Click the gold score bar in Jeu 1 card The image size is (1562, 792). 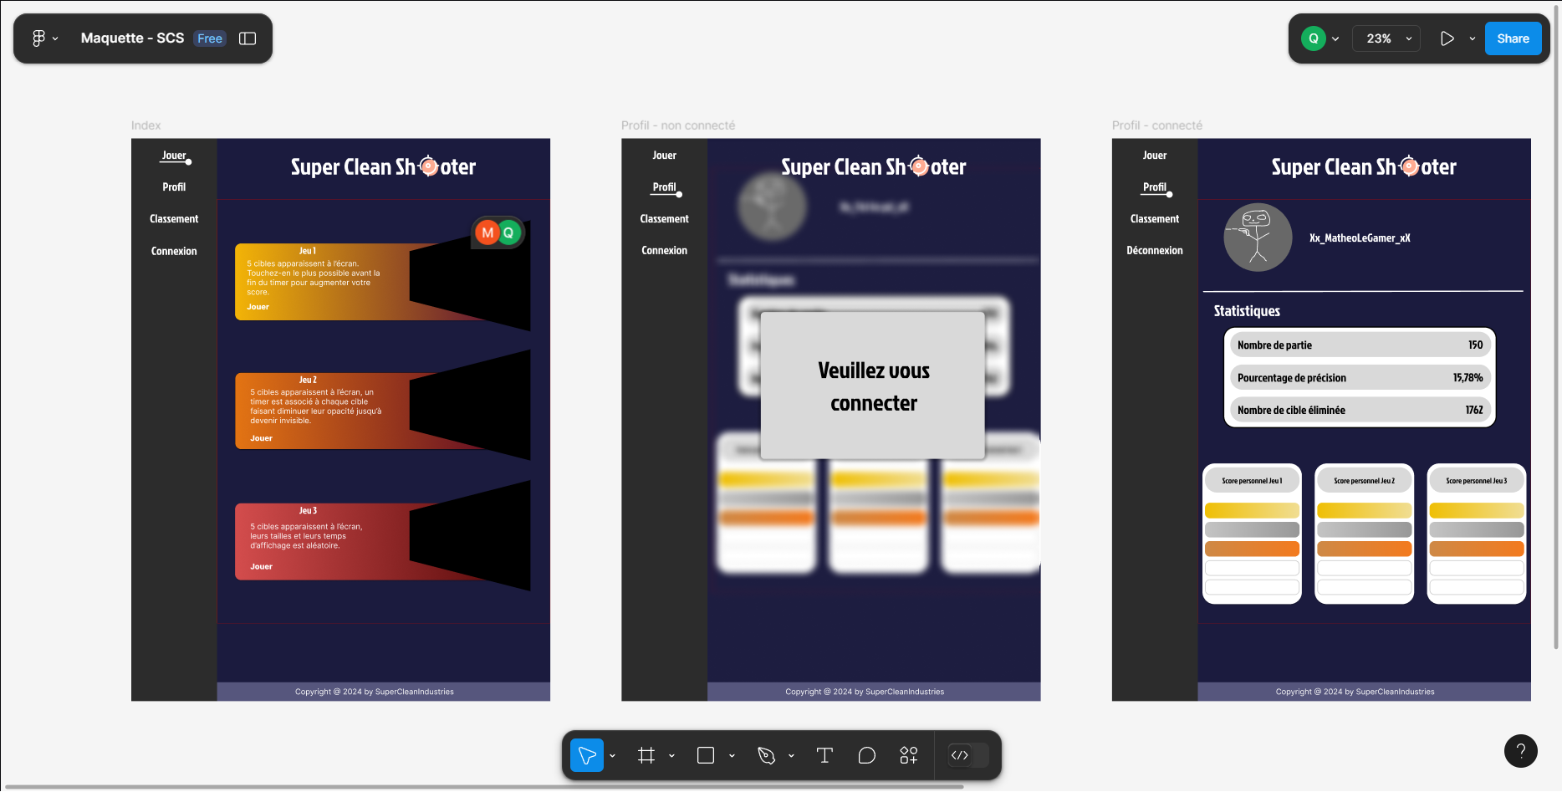pos(1252,510)
